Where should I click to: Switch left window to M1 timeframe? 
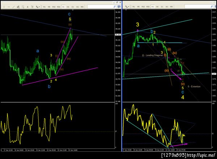click(x=44, y=7)
